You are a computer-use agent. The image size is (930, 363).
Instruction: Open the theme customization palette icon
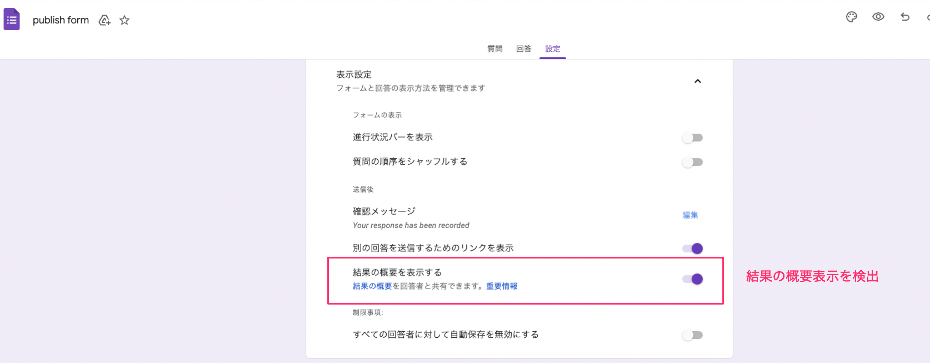coord(851,17)
